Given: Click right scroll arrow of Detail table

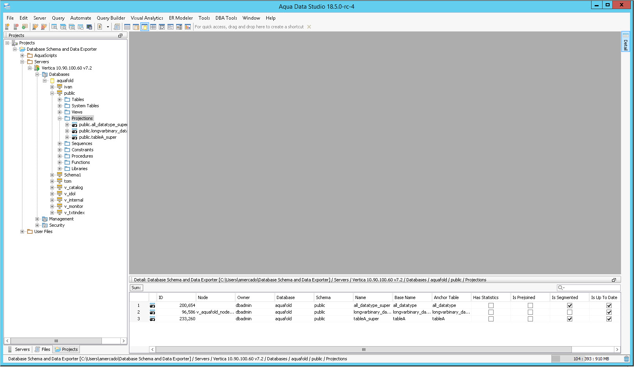Looking at the screenshot, I should pyautogui.click(x=617, y=349).
